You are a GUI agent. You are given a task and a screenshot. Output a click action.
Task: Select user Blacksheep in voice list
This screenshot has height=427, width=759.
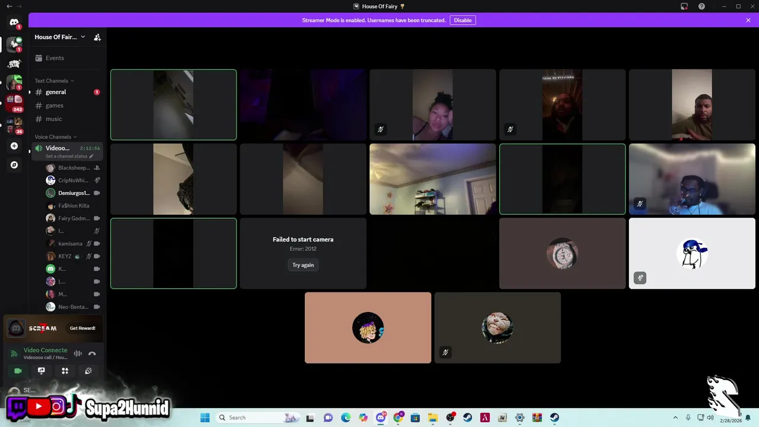[73, 168]
